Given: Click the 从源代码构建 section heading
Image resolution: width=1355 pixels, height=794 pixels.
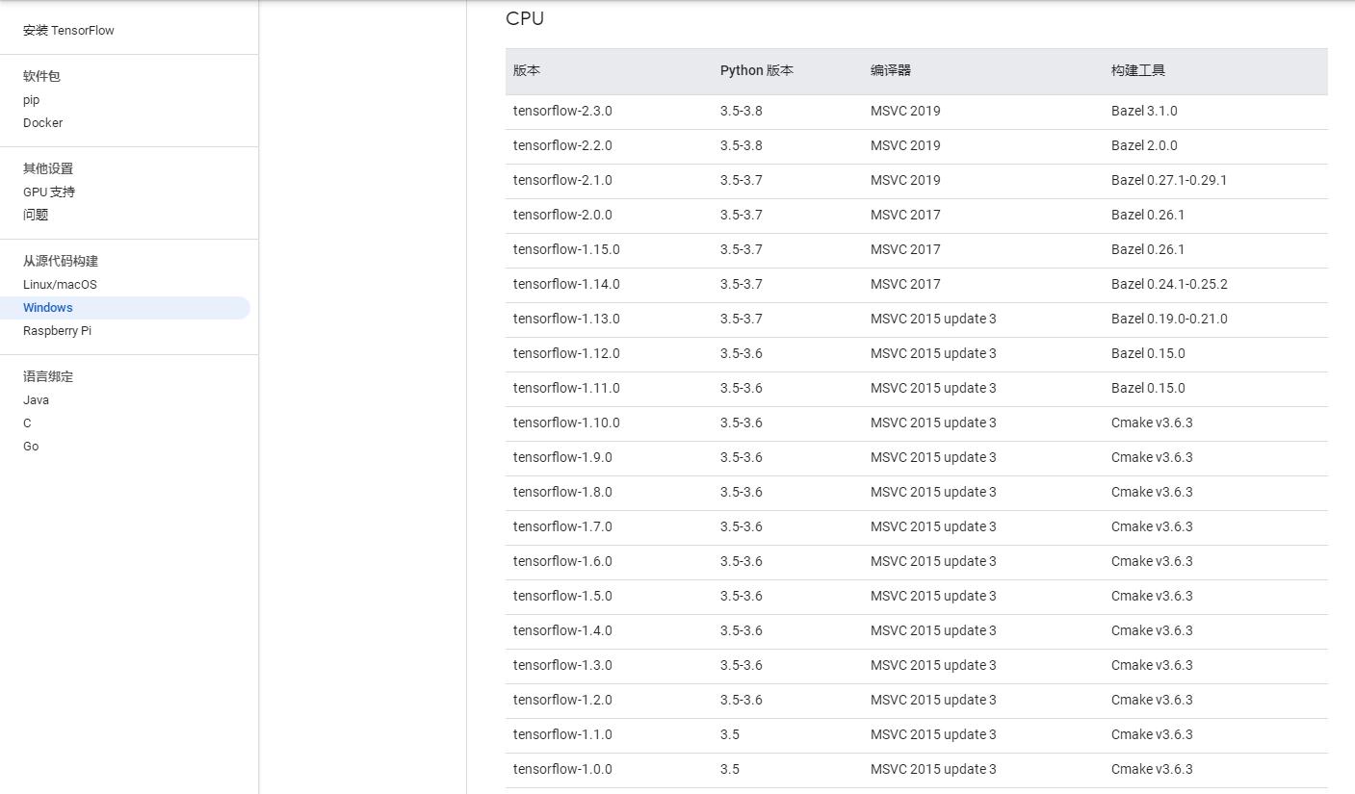Looking at the screenshot, I should coord(61,261).
